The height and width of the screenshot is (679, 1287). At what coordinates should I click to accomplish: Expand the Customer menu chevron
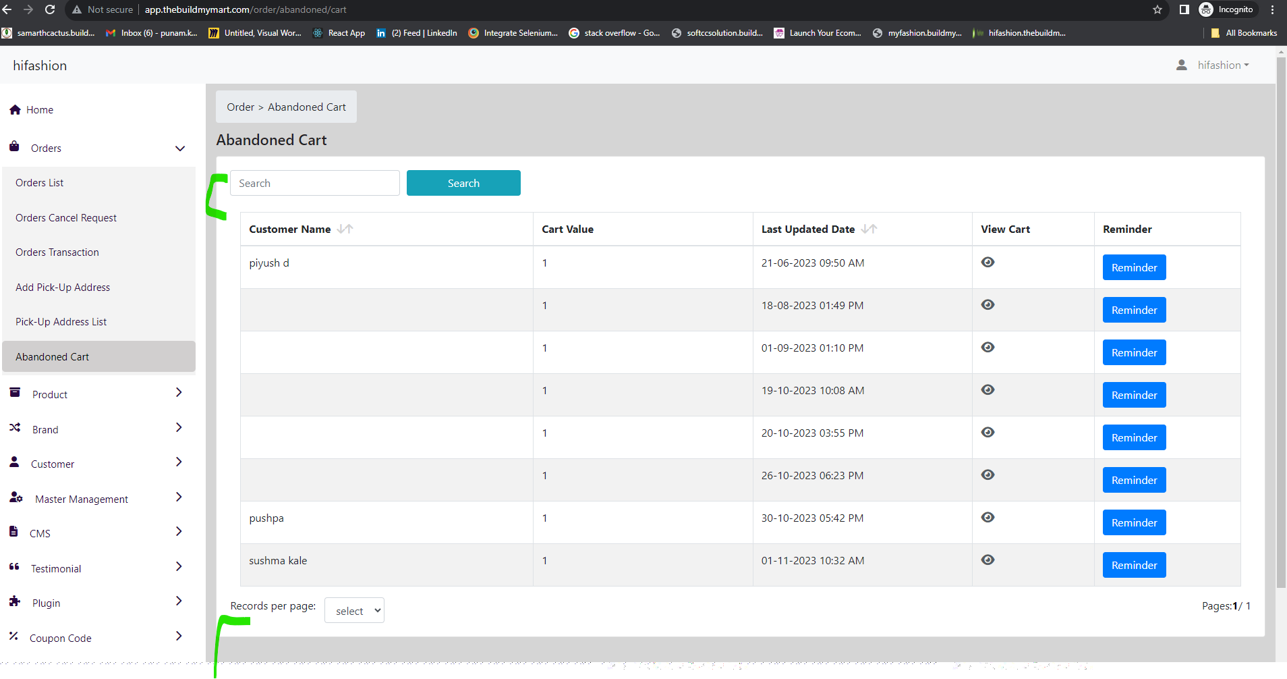[179, 462]
